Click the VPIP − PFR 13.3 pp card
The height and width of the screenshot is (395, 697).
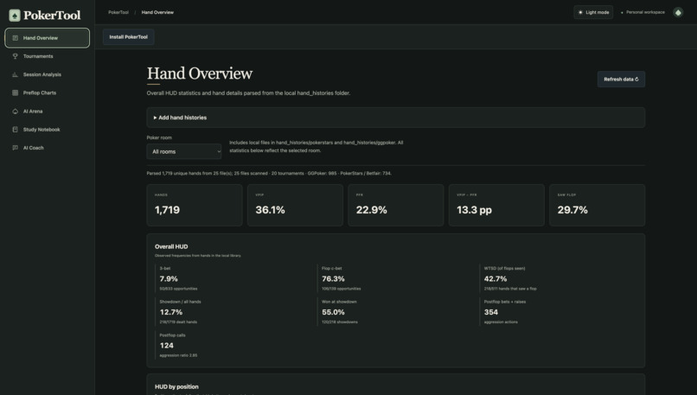point(496,205)
